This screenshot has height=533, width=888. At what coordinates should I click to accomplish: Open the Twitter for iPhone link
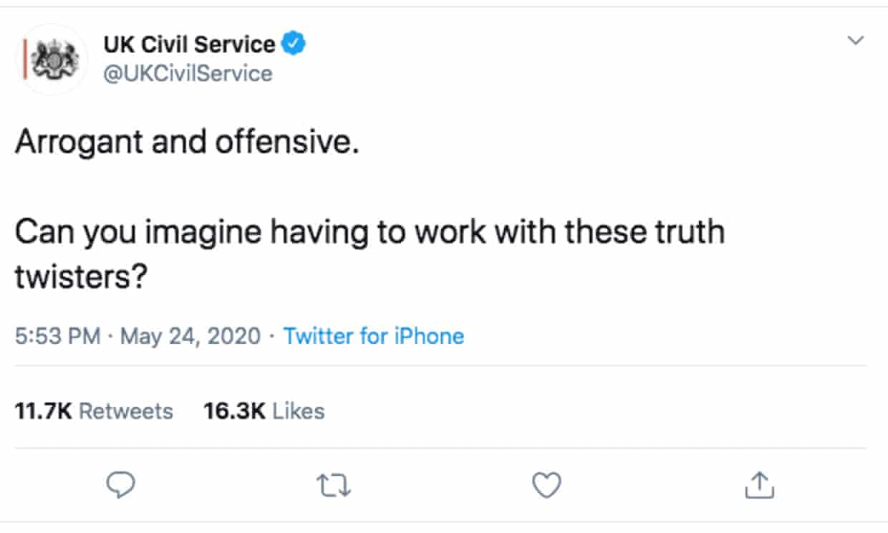(x=374, y=335)
